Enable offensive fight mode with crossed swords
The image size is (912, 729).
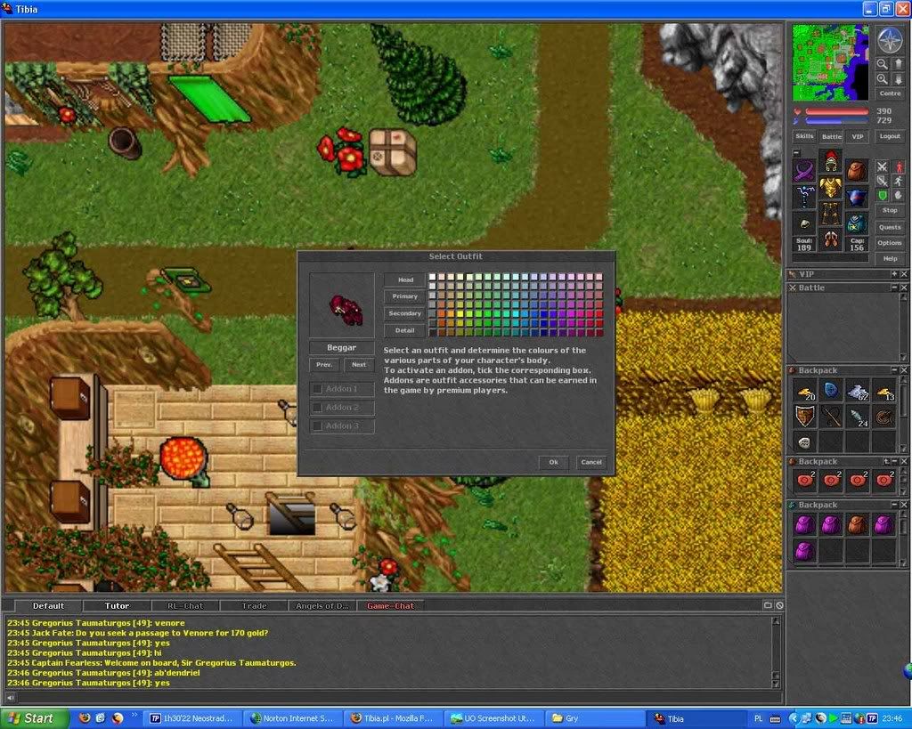[883, 166]
